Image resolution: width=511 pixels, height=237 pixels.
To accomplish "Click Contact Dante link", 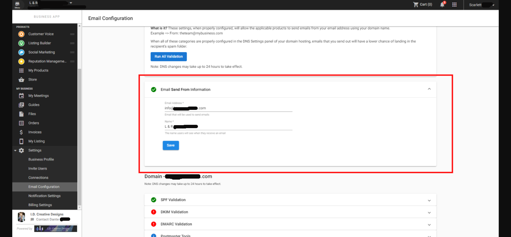I will pos(47,219).
